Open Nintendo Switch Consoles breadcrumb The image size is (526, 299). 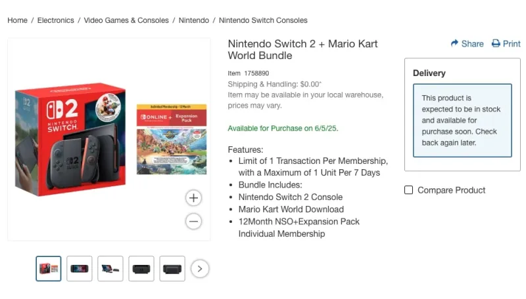[x=263, y=20]
